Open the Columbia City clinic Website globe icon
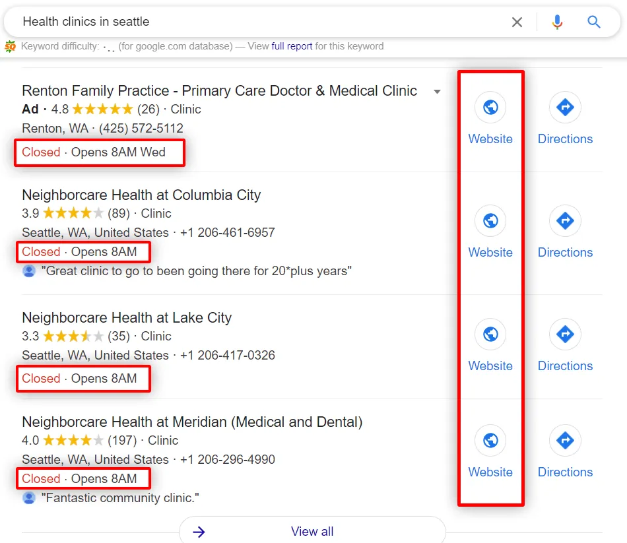The height and width of the screenshot is (543, 627). [490, 221]
